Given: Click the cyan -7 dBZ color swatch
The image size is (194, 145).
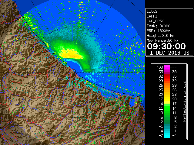Looking at the screenshot, I should coord(167,136).
